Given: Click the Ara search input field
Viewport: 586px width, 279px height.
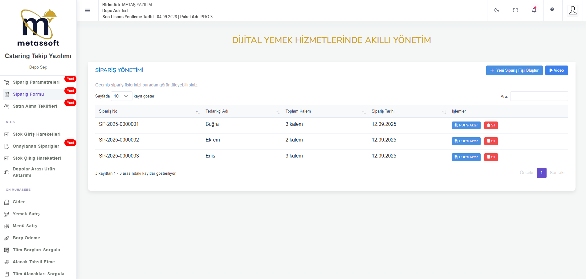Looking at the screenshot, I should coord(539,96).
